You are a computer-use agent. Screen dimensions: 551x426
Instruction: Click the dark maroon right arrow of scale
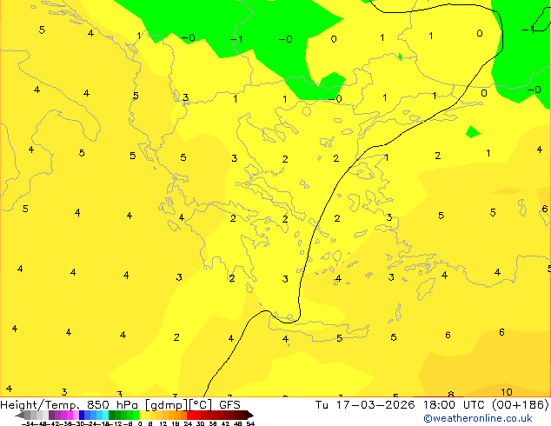250,416
